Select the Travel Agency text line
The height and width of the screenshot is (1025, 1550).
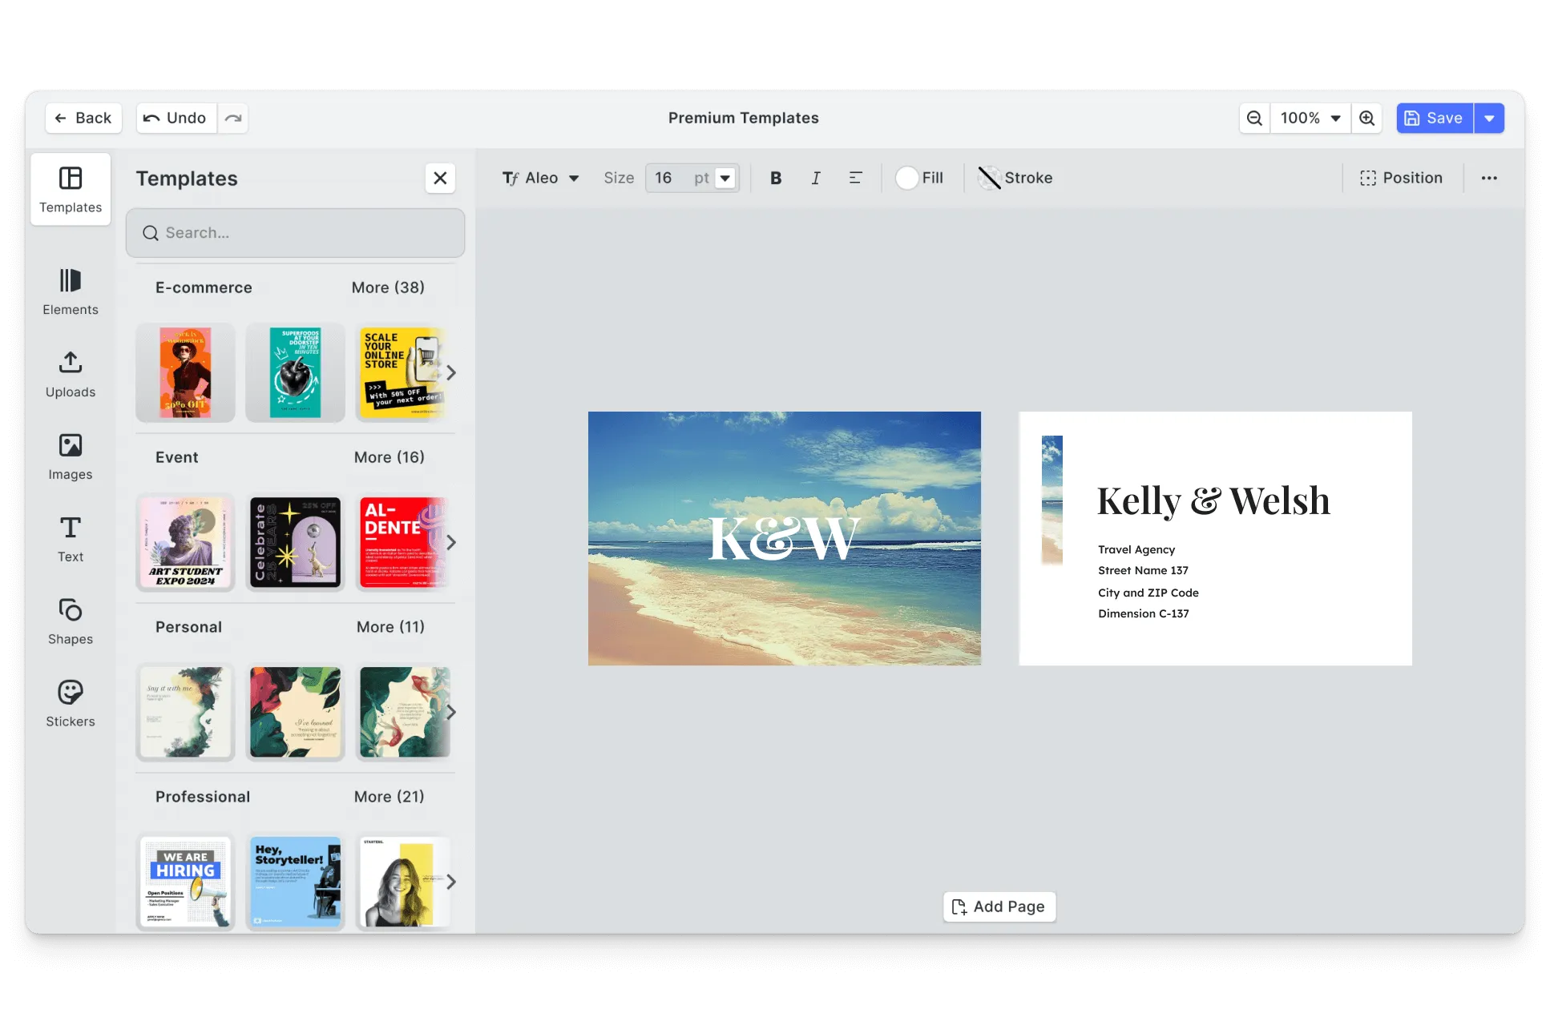[1136, 549]
